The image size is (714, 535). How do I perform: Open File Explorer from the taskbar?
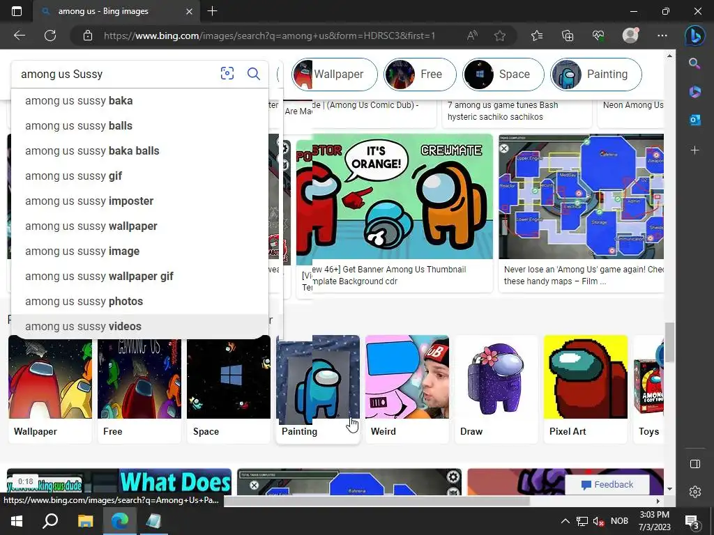coord(85,521)
